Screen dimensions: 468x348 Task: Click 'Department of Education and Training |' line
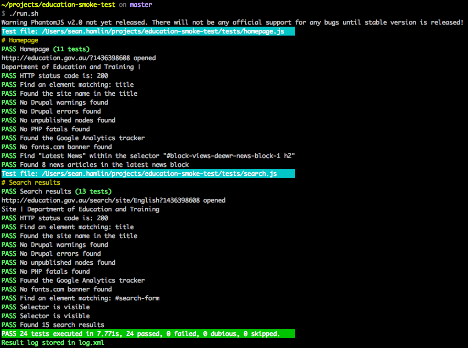71,67
